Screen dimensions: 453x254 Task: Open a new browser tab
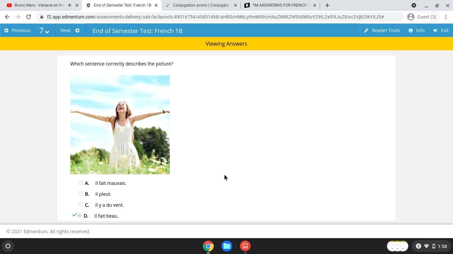pyautogui.click(x=327, y=5)
